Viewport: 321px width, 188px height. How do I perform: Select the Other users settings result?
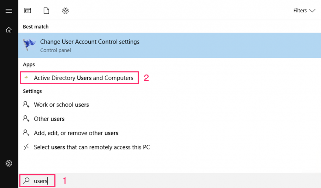(49, 119)
